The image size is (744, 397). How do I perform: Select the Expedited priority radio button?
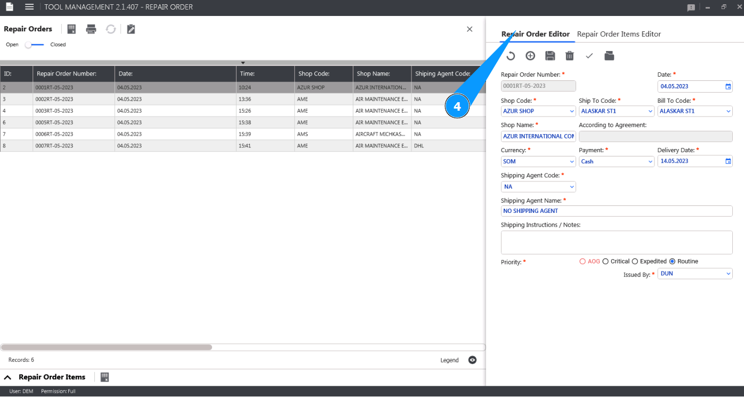tap(635, 261)
